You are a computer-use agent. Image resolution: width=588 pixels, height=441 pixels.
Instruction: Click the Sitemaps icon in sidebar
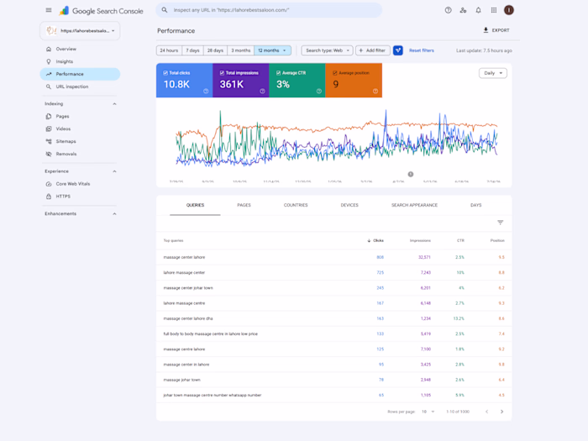coord(49,141)
